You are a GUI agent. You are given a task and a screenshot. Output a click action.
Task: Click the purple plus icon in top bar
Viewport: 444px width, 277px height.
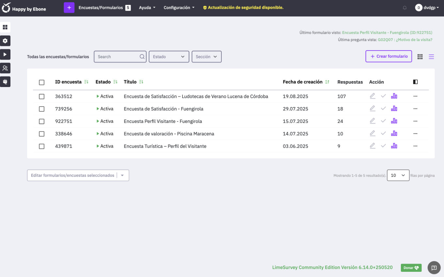point(69,7)
